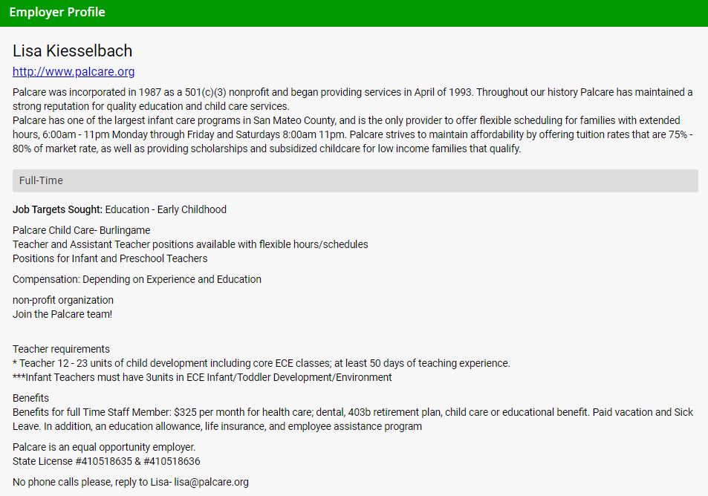Viewport: 708px width, 496px height.
Task: Click the paragraph starting Palcare was incorporated
Action: tap(352, 99)
